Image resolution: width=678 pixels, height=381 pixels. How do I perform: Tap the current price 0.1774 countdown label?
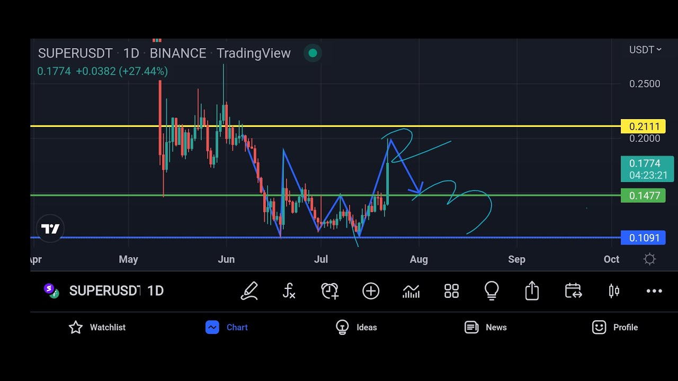point(647,169)
